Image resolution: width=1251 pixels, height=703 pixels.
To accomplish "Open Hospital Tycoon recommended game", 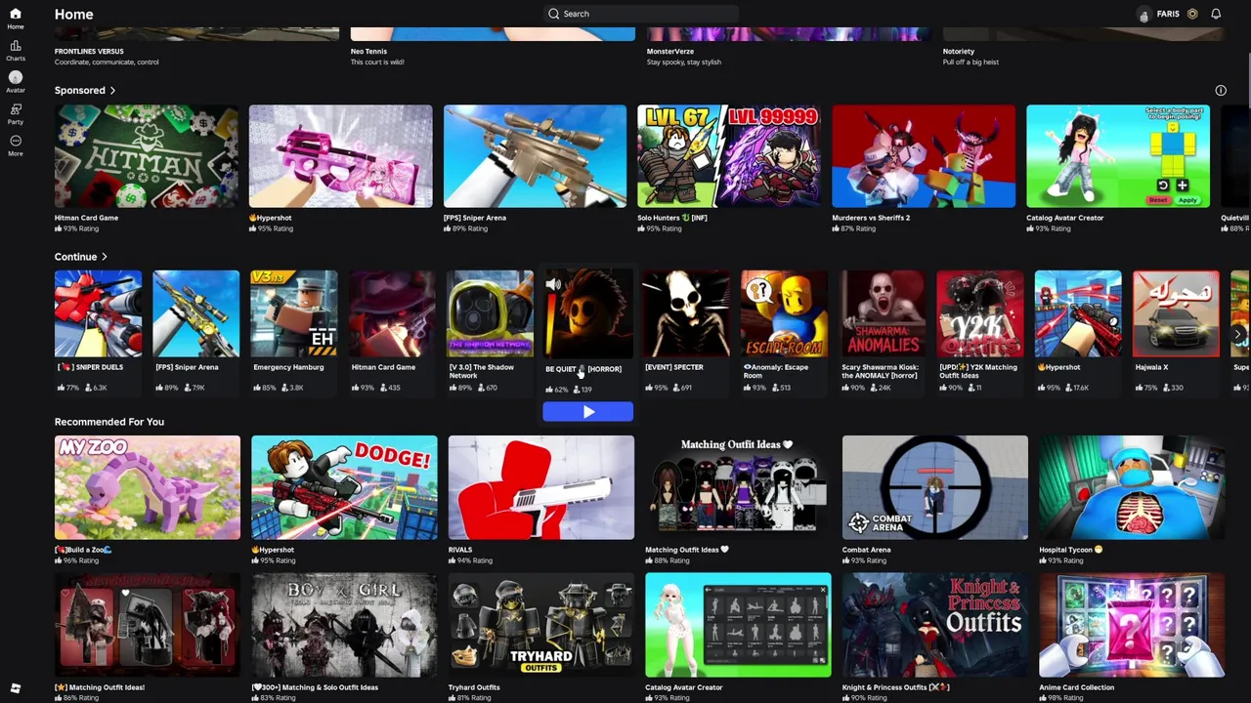I will 1132,487.
